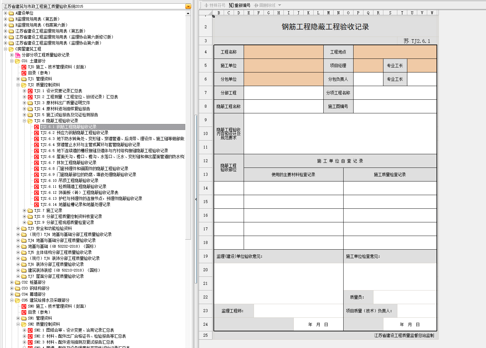Viewport: 486px width, 348px height.
Task: Click the red form icon of 目录（参考）under C01
Action: 24,73
